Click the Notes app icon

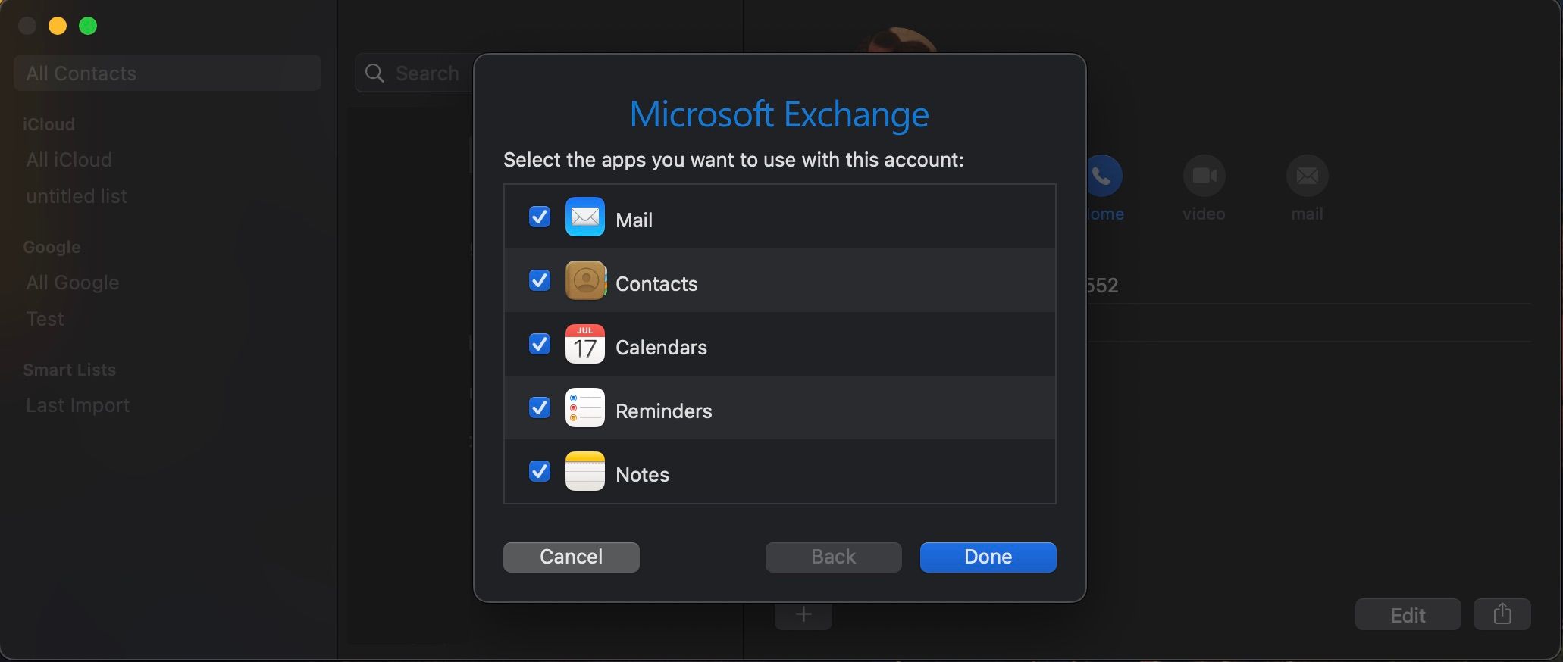click(584, 471)
